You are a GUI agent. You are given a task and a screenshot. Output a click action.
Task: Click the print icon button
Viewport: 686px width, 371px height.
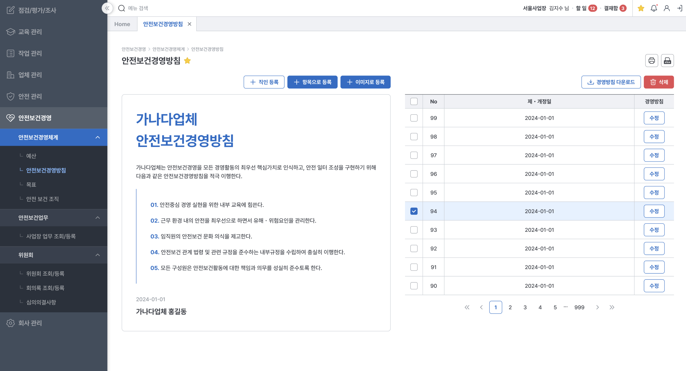(652, 61)
